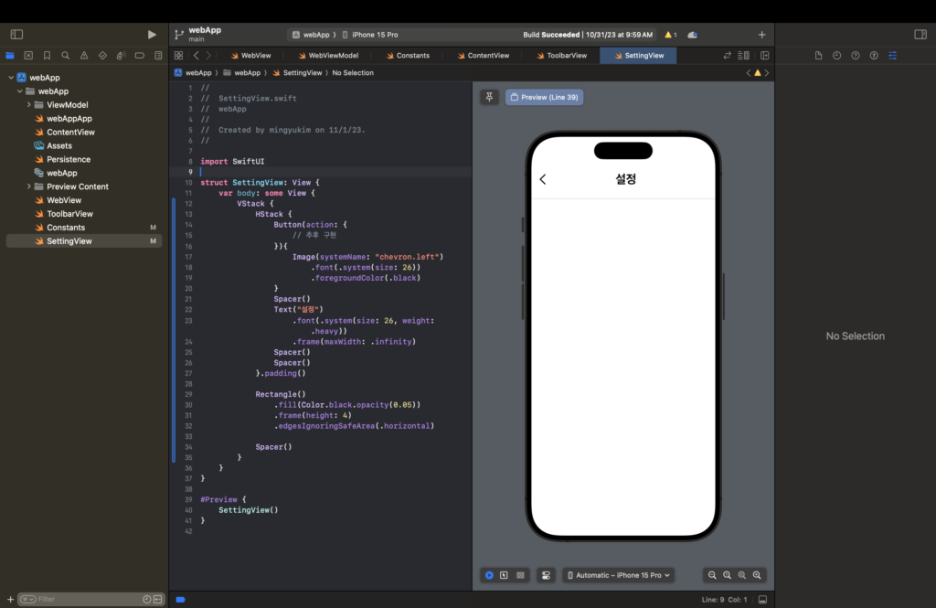Zoom preview canvas to fit
The image size is (936, 608).
tap(742, 575)
